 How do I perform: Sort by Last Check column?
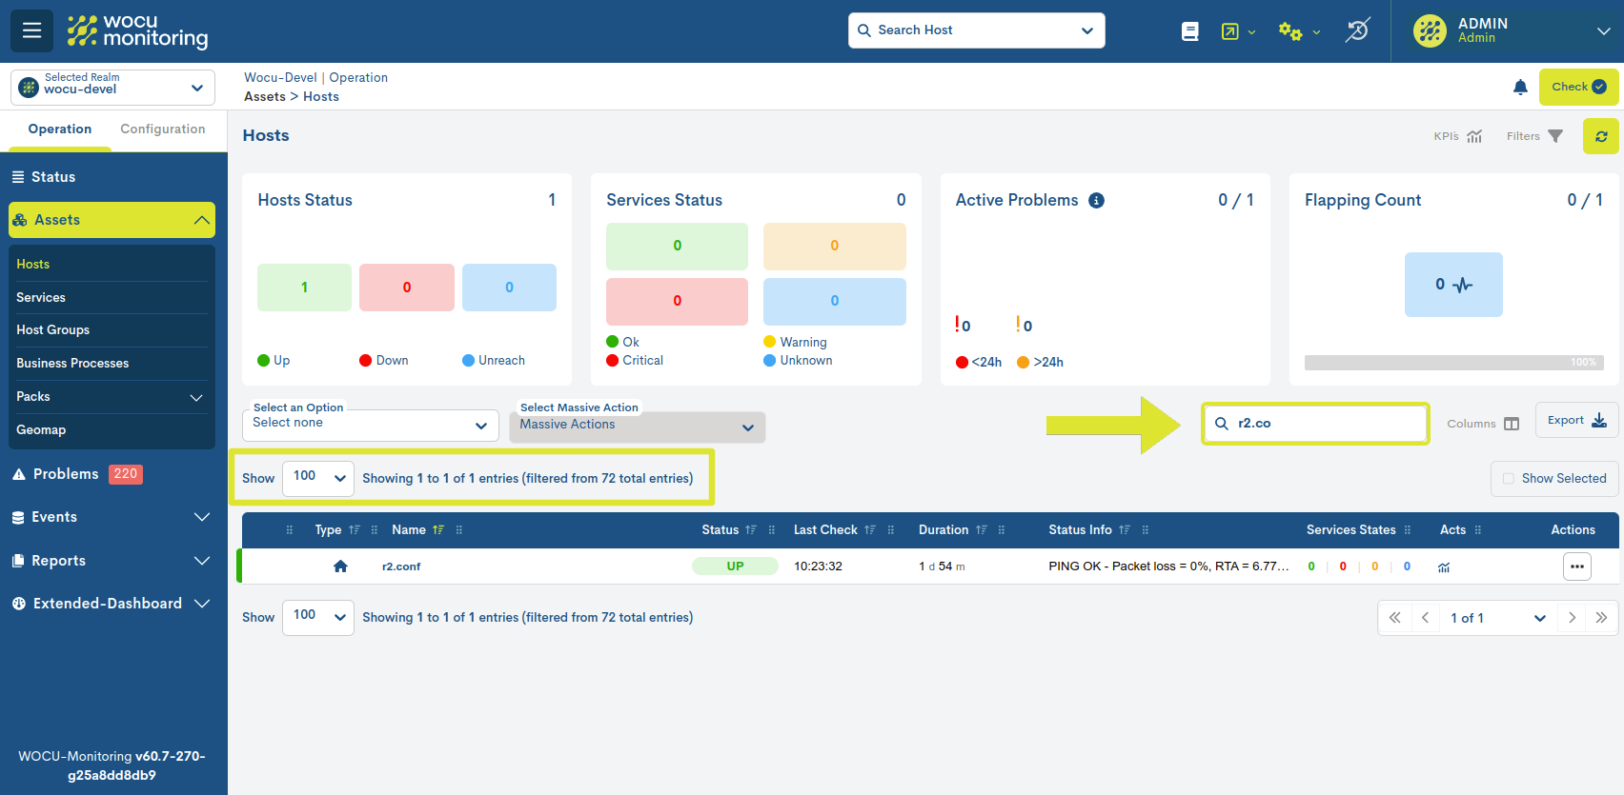pyautogui.click(x=869, y=530)
